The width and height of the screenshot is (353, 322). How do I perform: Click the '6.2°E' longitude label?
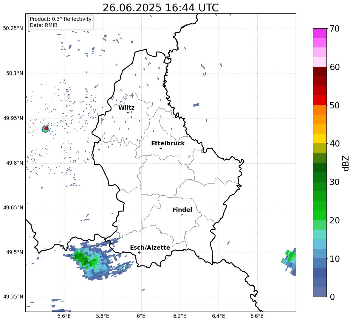180,316
